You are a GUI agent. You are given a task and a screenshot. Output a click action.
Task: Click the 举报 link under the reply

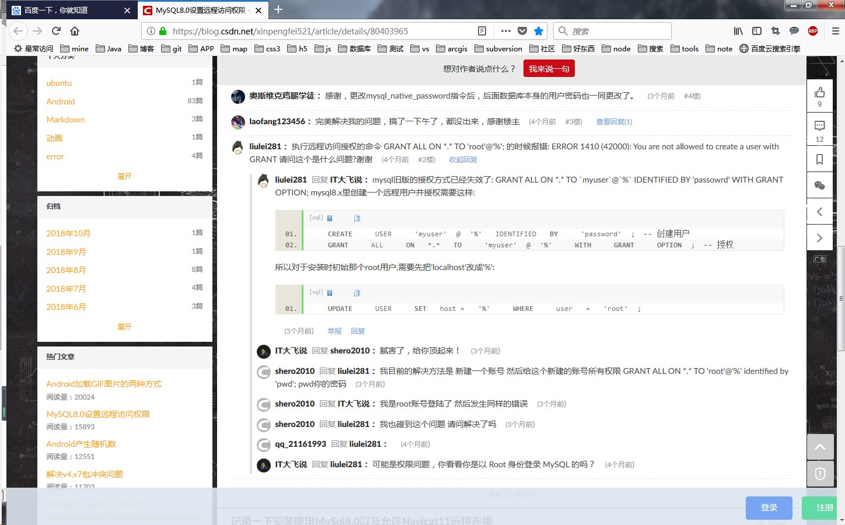pos(334,331)
